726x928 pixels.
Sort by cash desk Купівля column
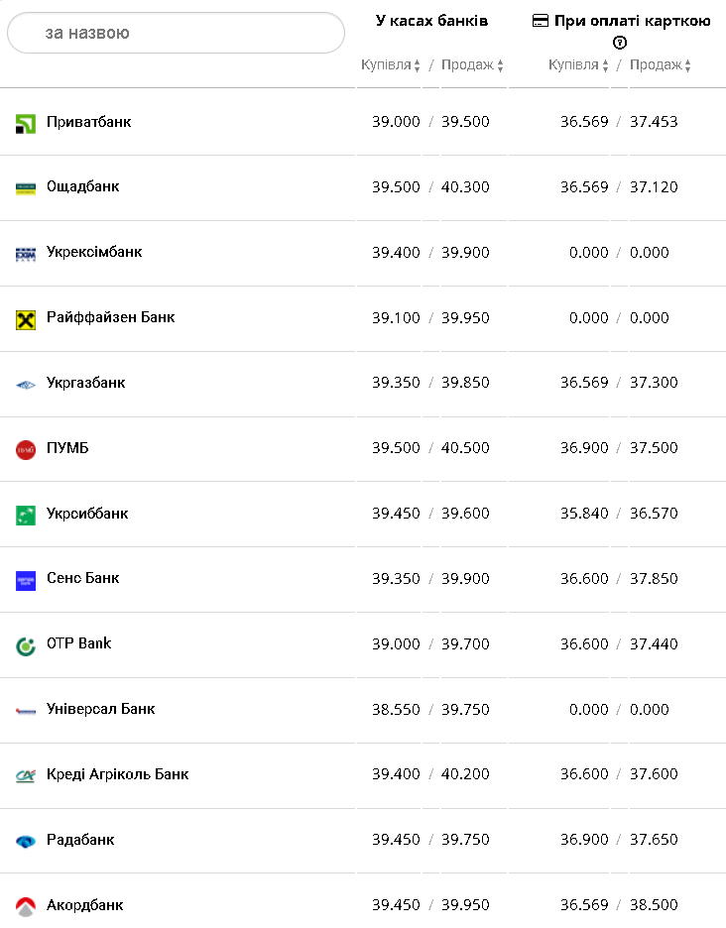tap(391, 65)
